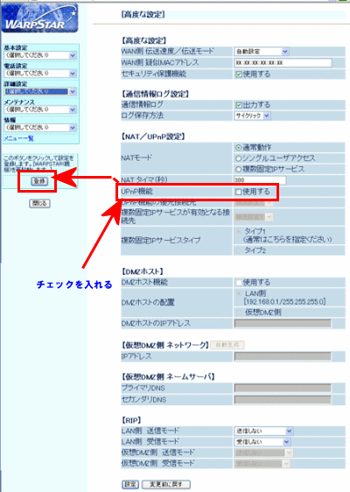The image size is (350, 492).
Task: Select 複数固定IPサービス NAT mode
Action: click(238, 170)
